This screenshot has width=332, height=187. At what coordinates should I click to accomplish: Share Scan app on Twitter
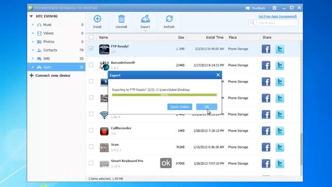point(280,147)
